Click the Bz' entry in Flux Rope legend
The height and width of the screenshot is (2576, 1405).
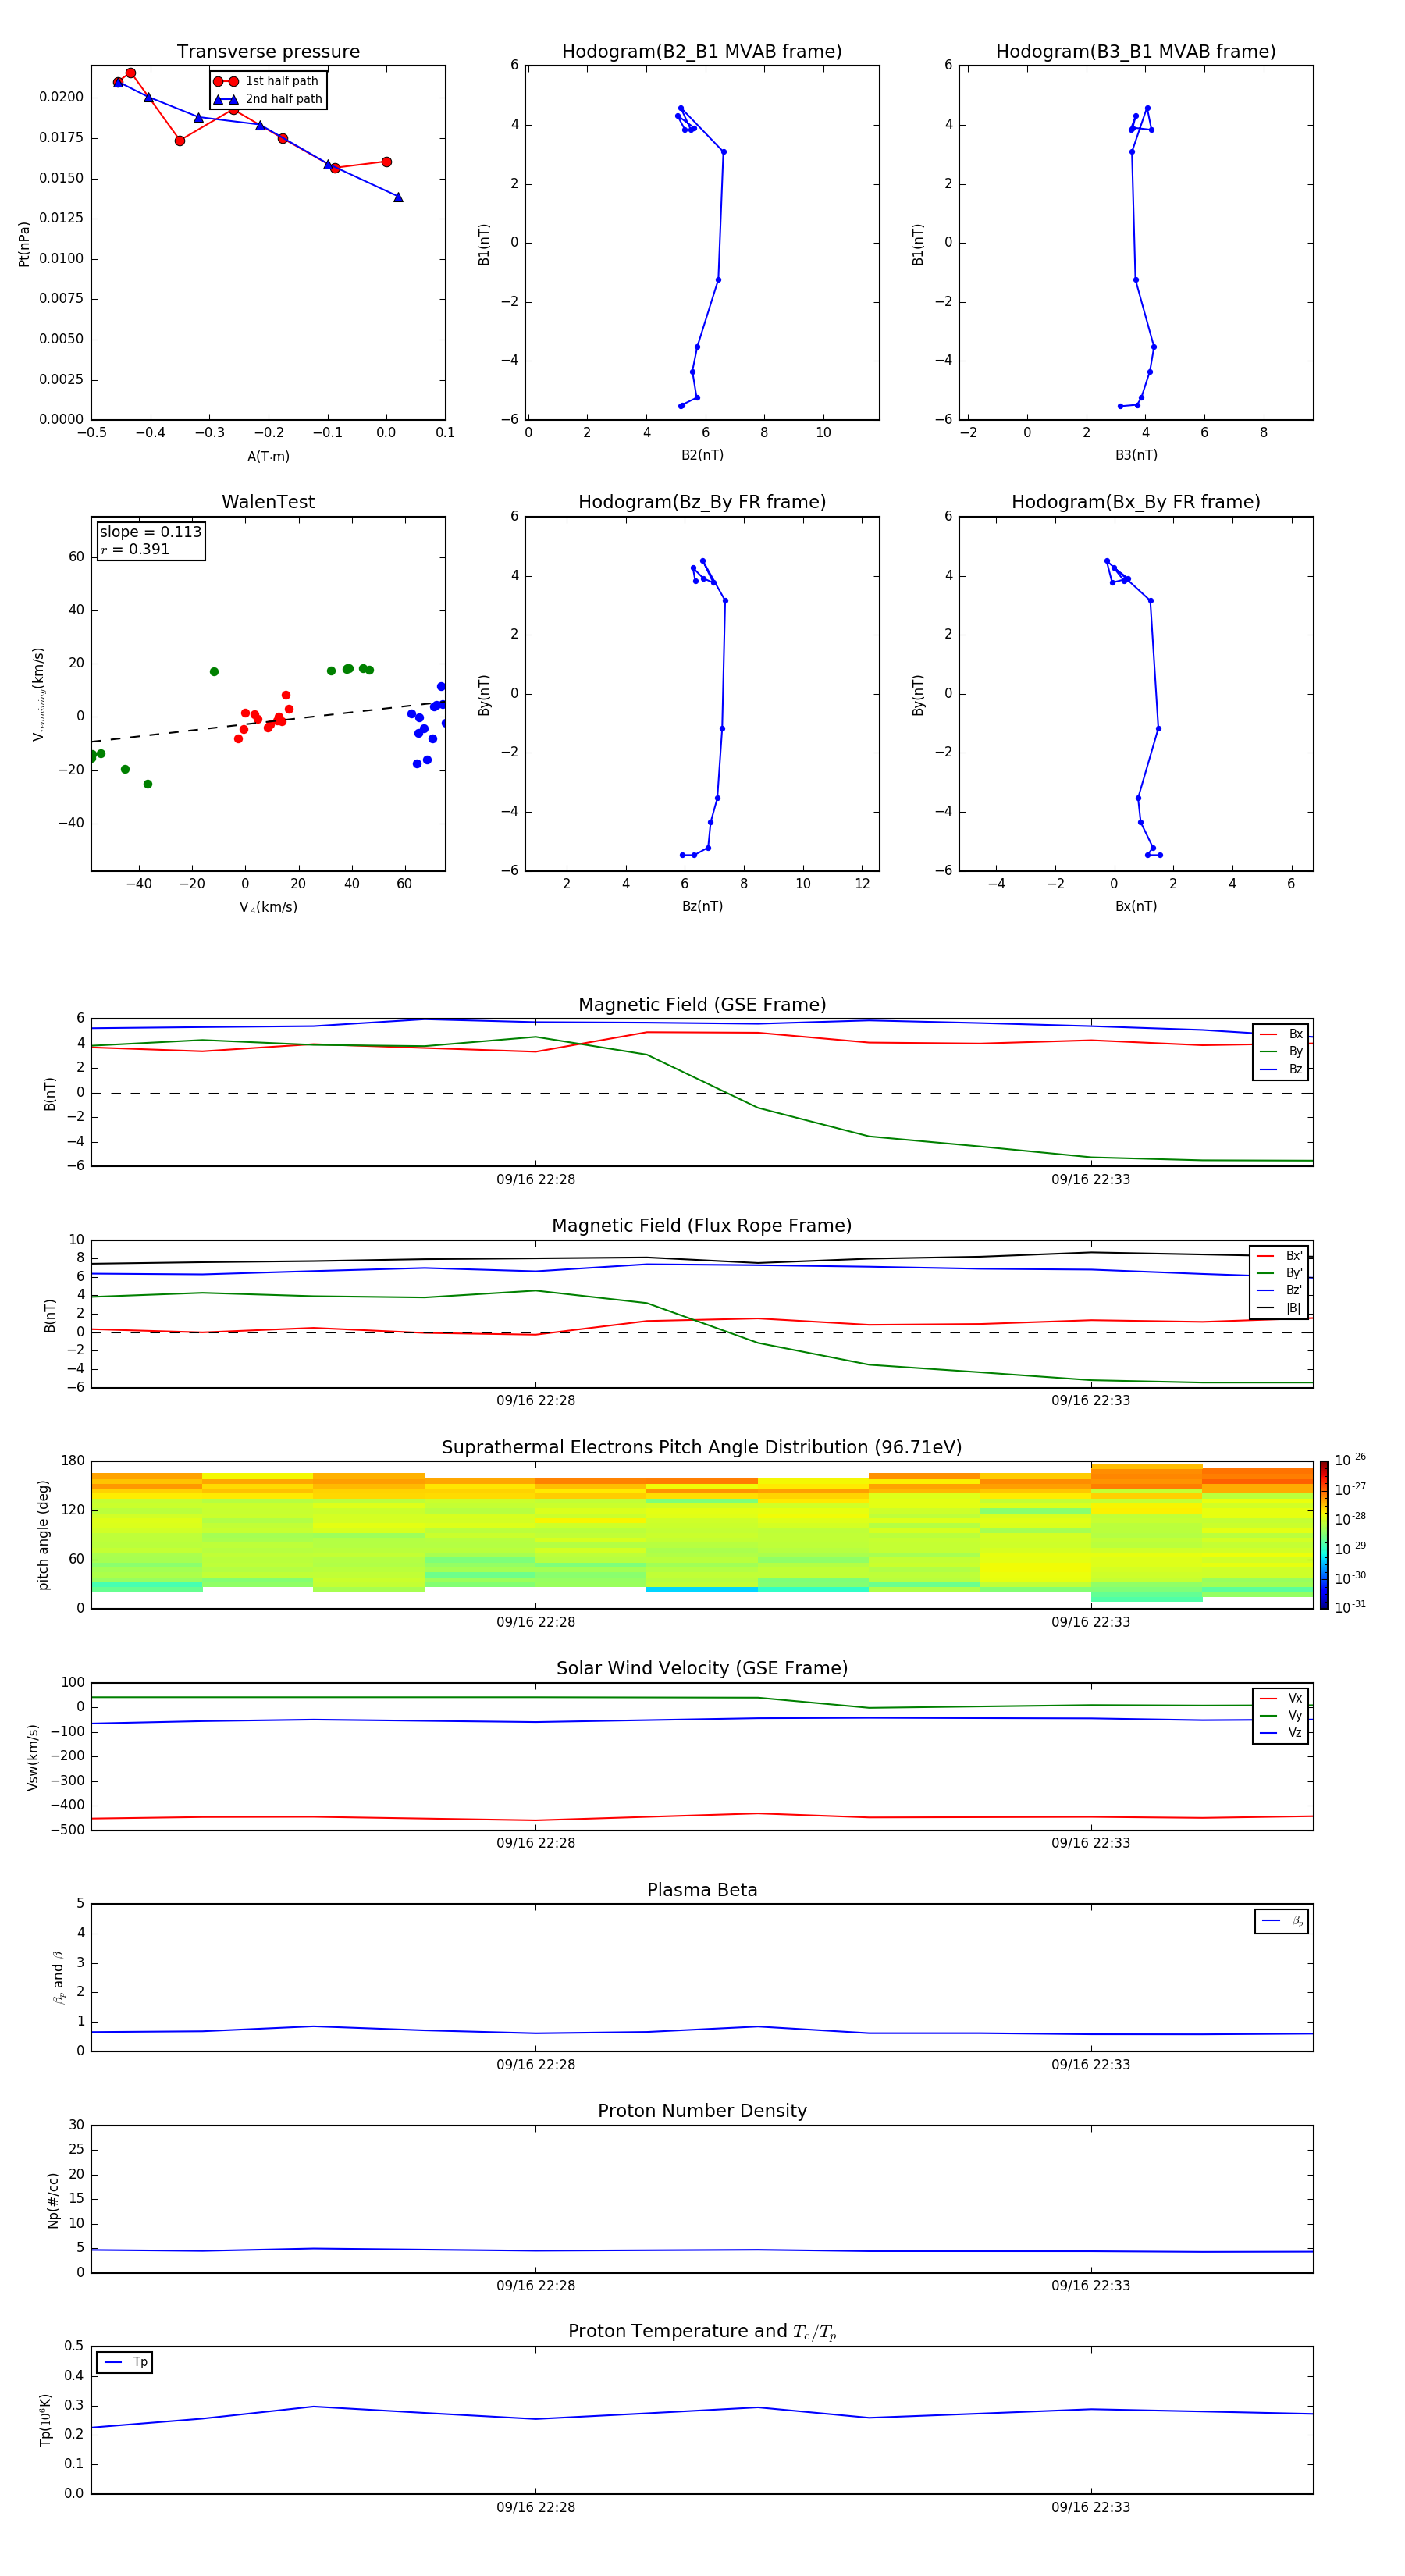[1279, 1291]
